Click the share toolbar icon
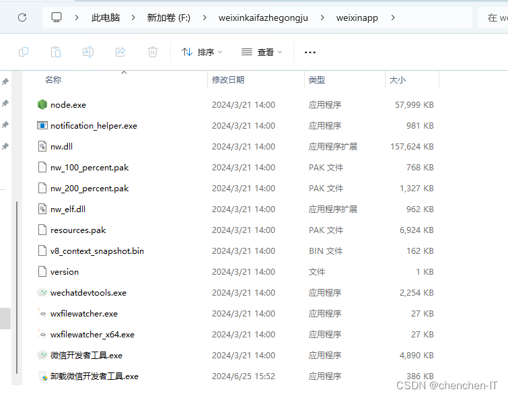508x396 pixels. pyautogui.click(x=120, y=52)
